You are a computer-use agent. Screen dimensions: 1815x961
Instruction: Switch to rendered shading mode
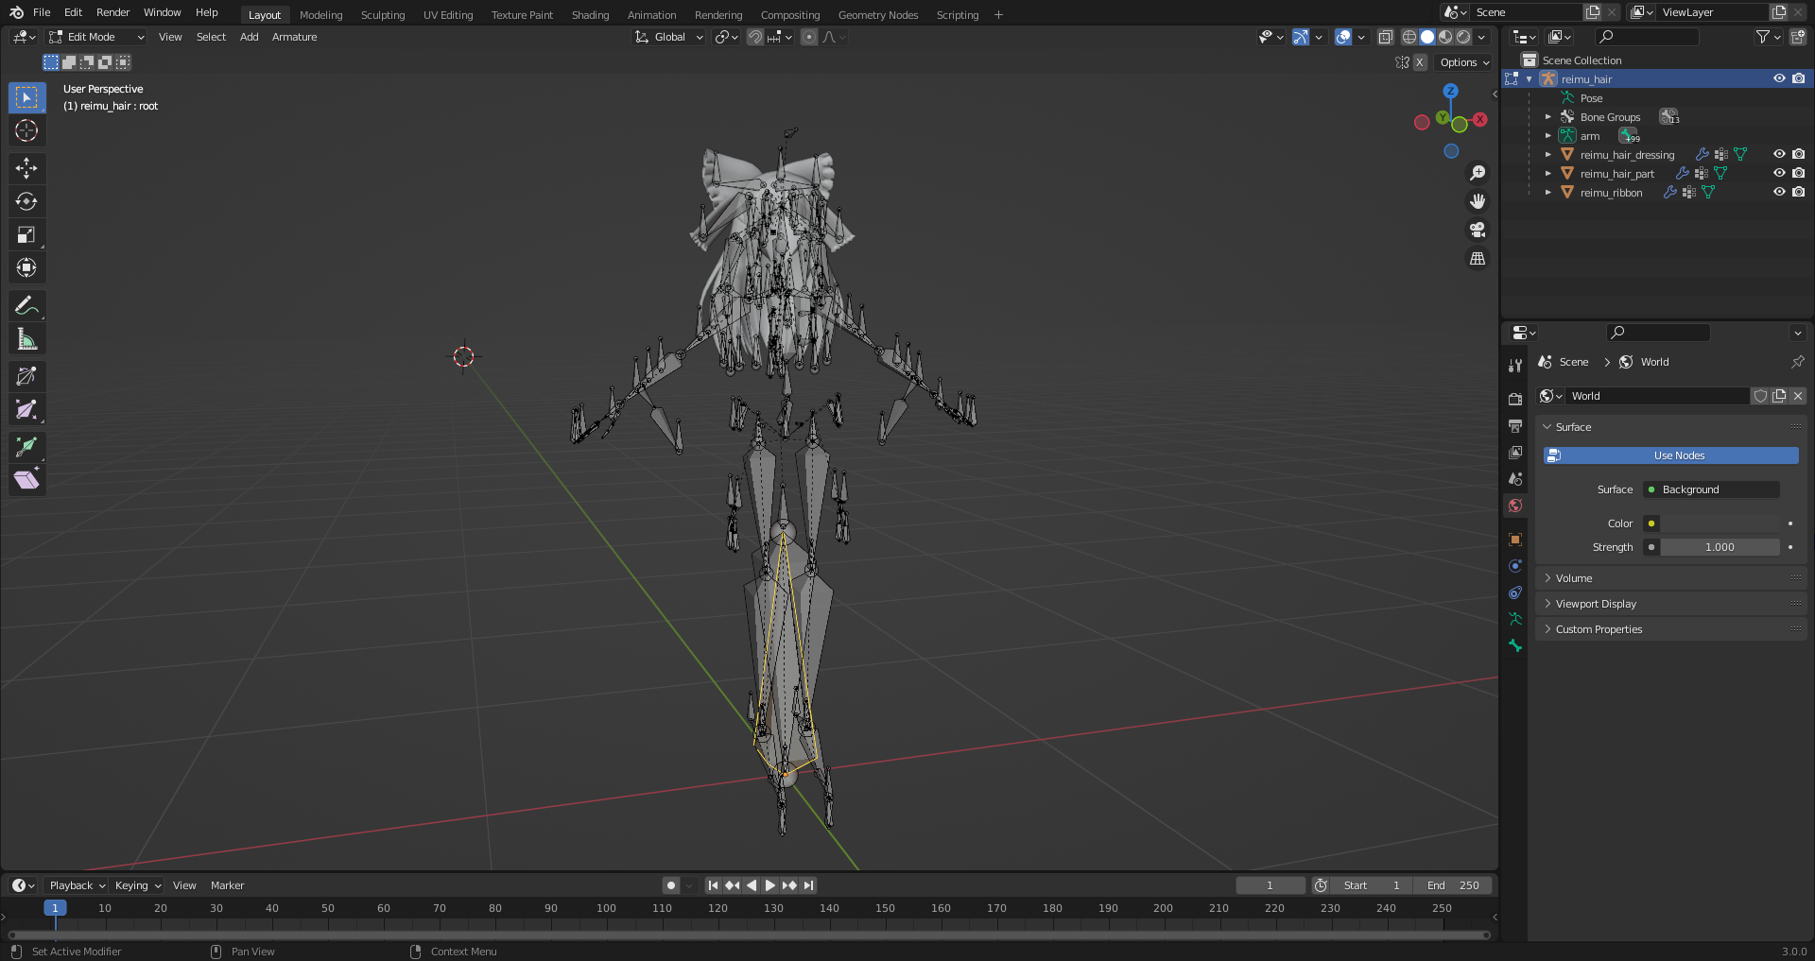click(1463, 37)
